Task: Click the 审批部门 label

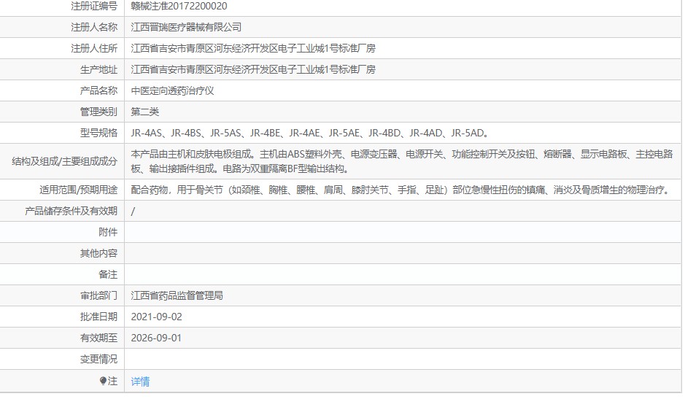Action: pos(98,296)
